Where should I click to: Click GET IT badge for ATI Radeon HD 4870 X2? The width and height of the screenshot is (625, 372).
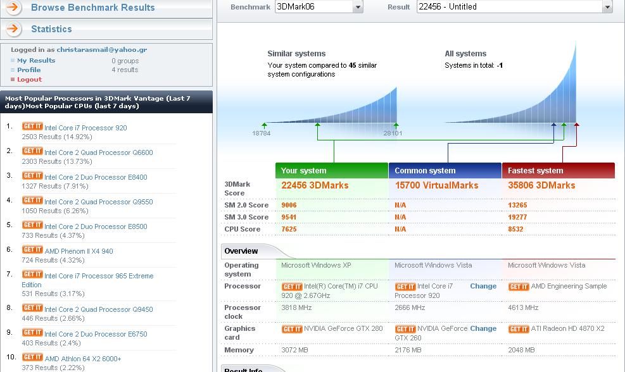pos(519,329)
